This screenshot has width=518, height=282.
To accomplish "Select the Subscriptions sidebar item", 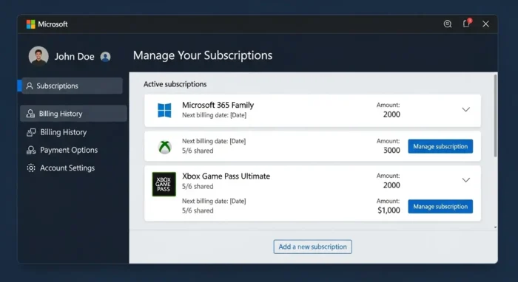I will (x=72, y=86).
